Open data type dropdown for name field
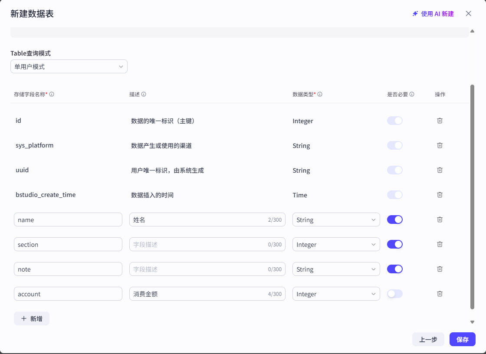The width and height of the screenshot is (486, 354). click(x=336, y=220)
